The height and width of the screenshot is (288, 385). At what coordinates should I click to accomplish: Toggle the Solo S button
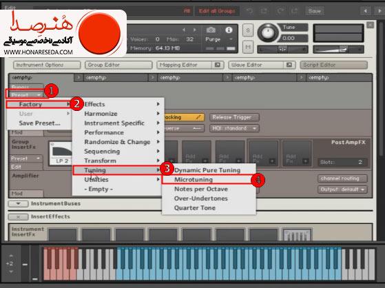[248, 31]
